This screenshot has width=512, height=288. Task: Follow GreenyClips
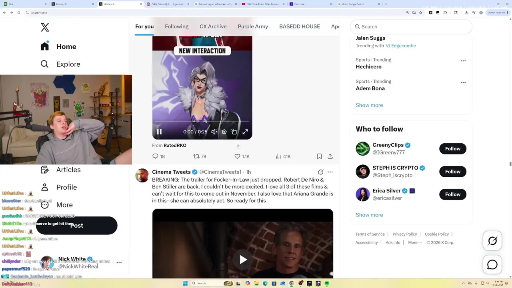[x=453, y=149]
